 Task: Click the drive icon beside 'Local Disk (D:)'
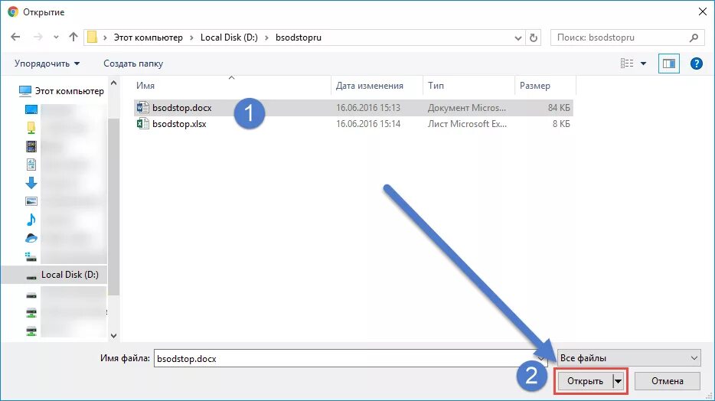[31, 276]
